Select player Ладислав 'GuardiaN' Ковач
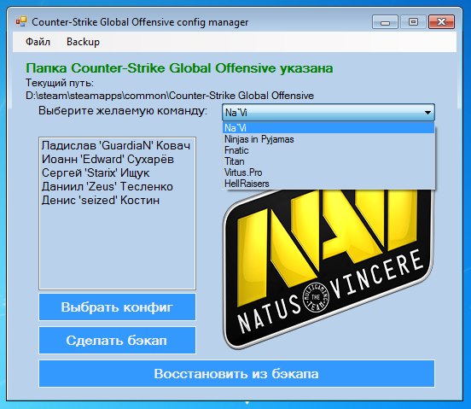 (117, 145)
